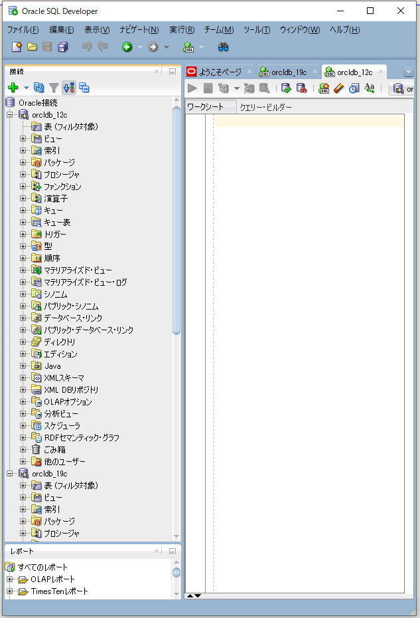Select the データベース・リンク tree item
The width and height of the screenshot is (420, 618).
coord(73,318)
